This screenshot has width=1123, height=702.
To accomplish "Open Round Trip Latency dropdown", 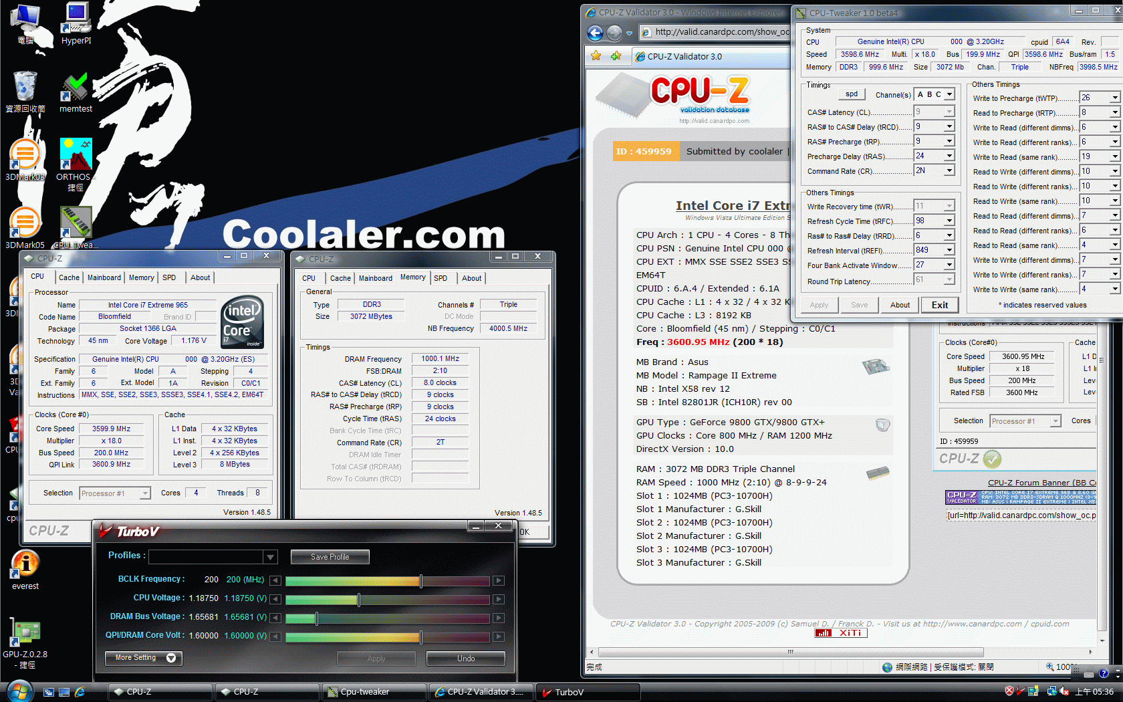I will point(949,279).
